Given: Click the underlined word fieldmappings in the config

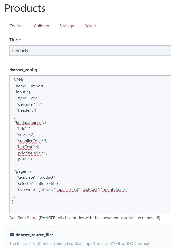Looking at the screenshot, I should [28, 123].
